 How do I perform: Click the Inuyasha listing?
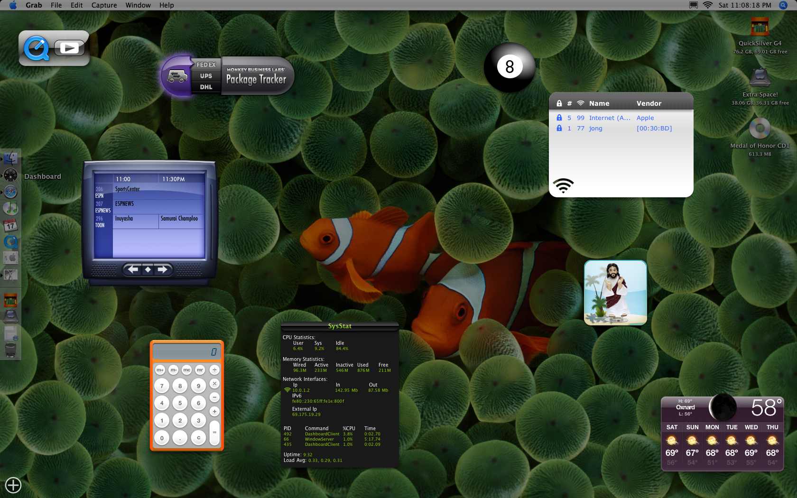coord(136,221)
